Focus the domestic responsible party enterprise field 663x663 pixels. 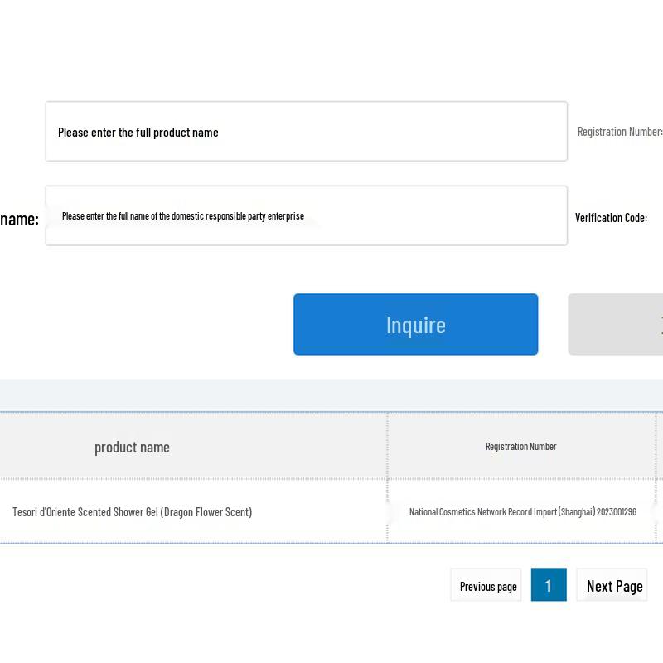pyautogui.click(x=306, y=216)
